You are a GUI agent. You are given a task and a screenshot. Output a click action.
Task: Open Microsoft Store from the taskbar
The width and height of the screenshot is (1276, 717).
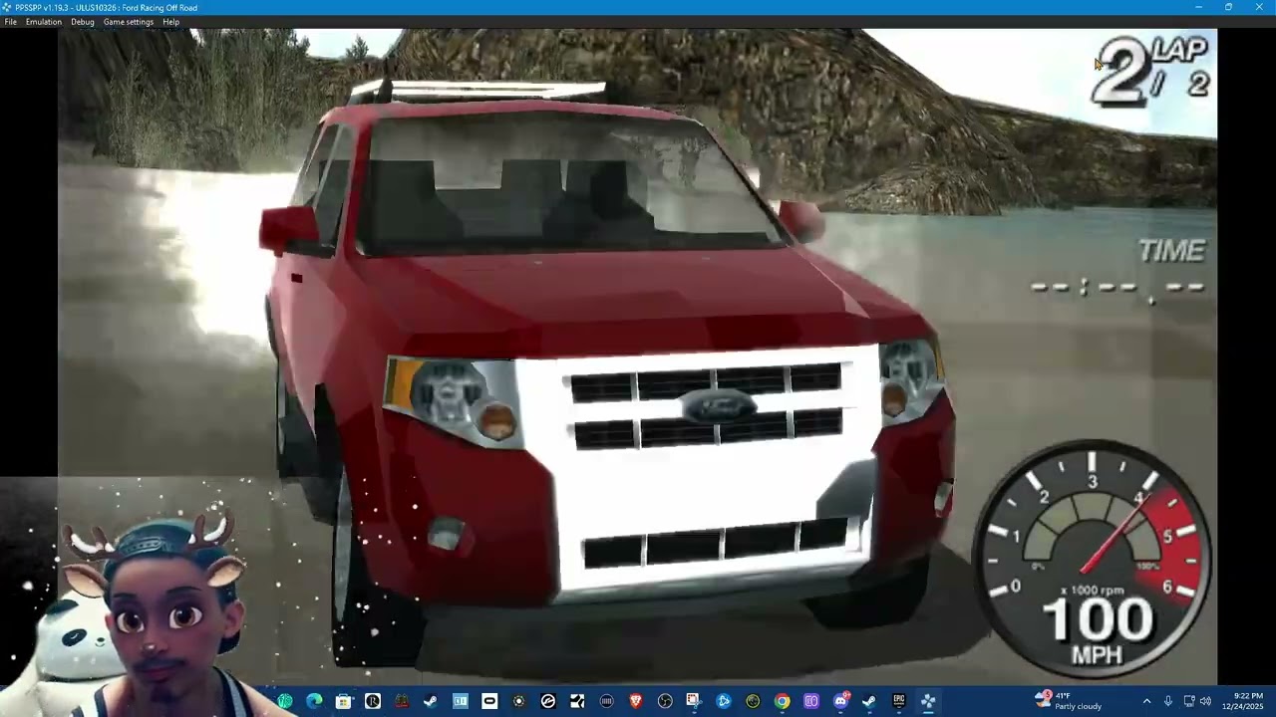click(343, 701)
